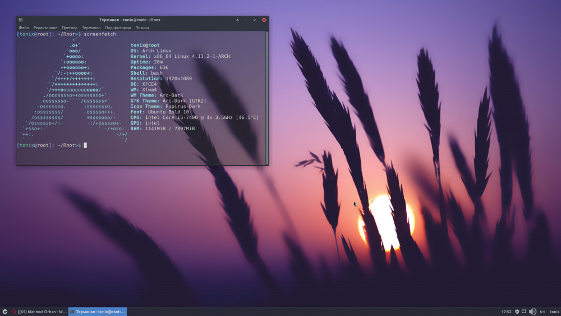Click the network display tray icon

524,312
